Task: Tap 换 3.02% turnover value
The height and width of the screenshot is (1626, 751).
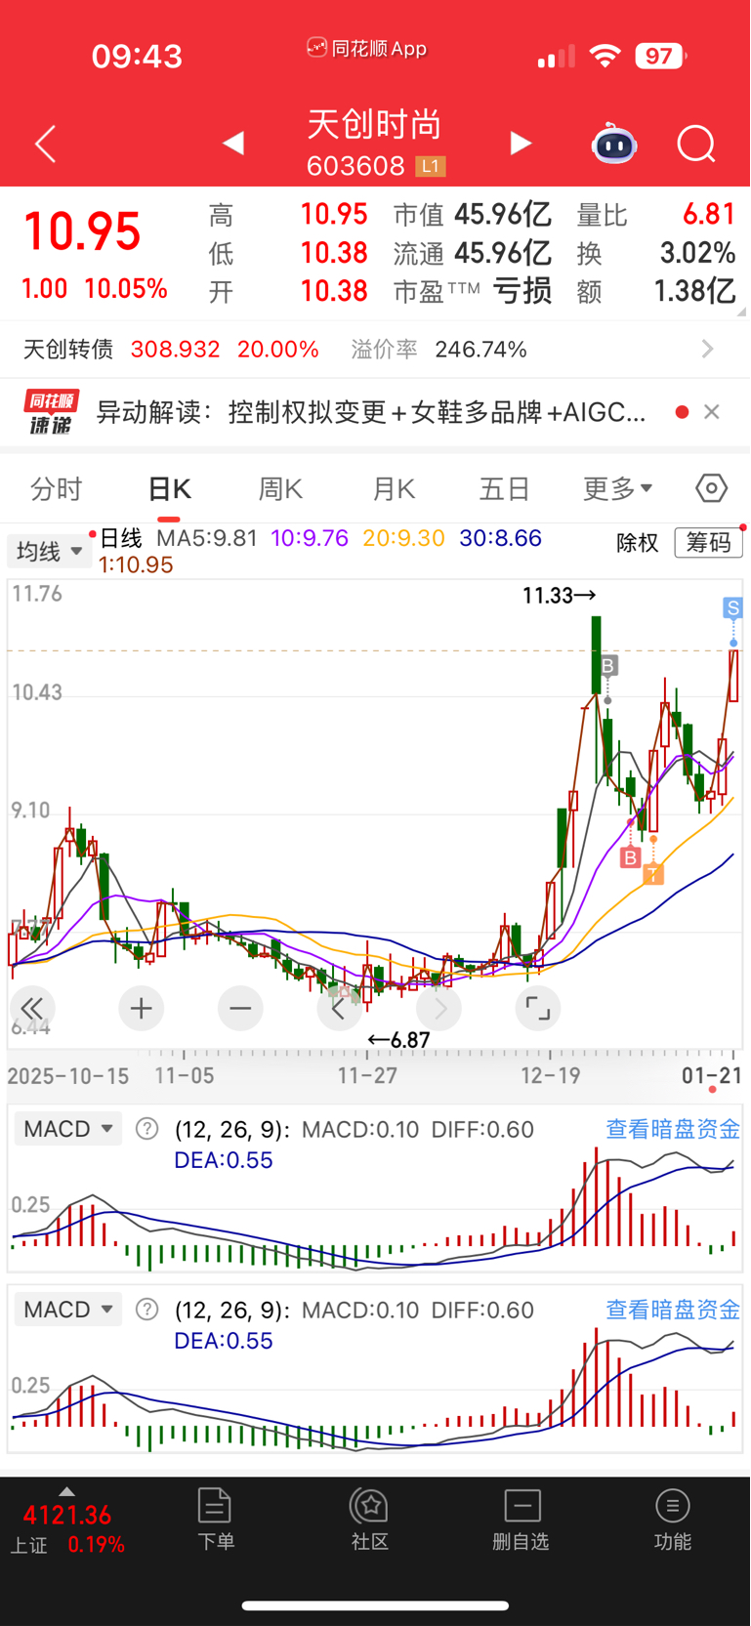Action: click(x=697, y=253)
